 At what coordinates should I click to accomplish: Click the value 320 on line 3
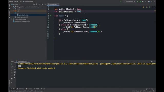point(79,11)
